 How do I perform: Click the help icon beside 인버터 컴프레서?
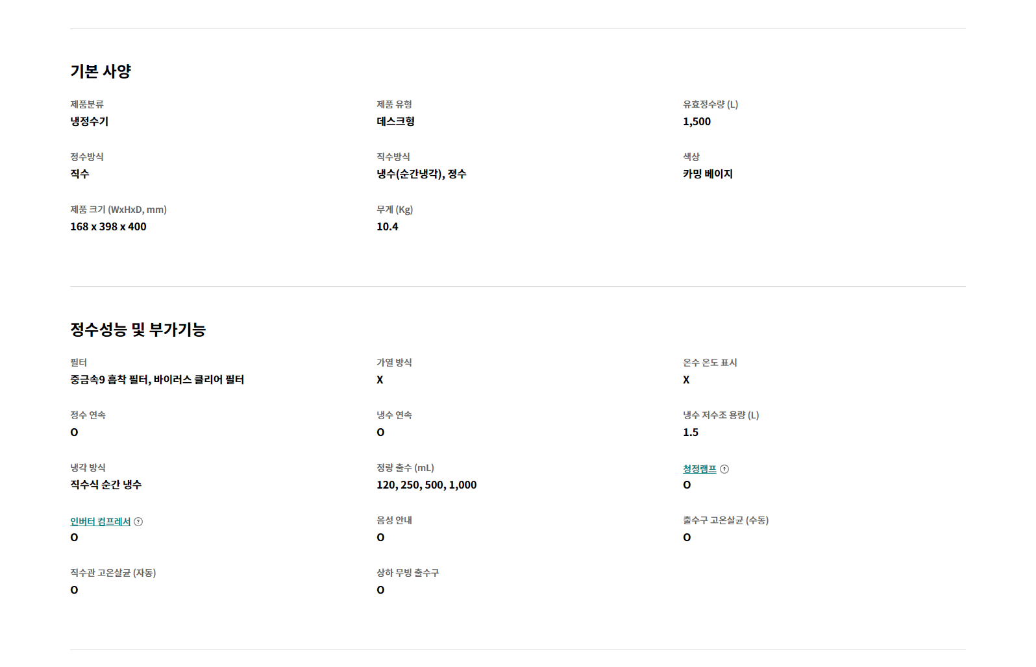click(x=138, y=522)
